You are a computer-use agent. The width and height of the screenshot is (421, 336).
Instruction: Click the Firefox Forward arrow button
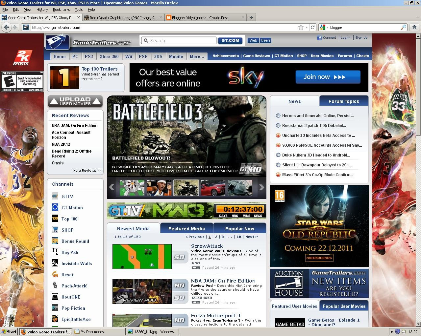point(15,28)
